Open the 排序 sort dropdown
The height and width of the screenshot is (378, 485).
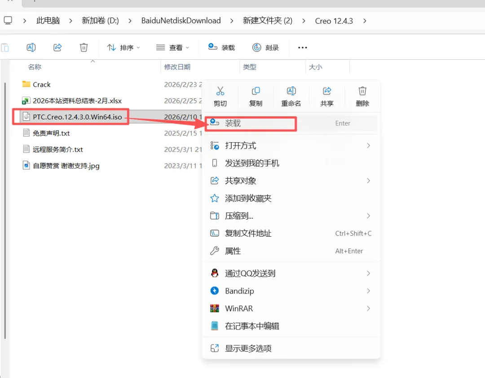pos(123,48)
